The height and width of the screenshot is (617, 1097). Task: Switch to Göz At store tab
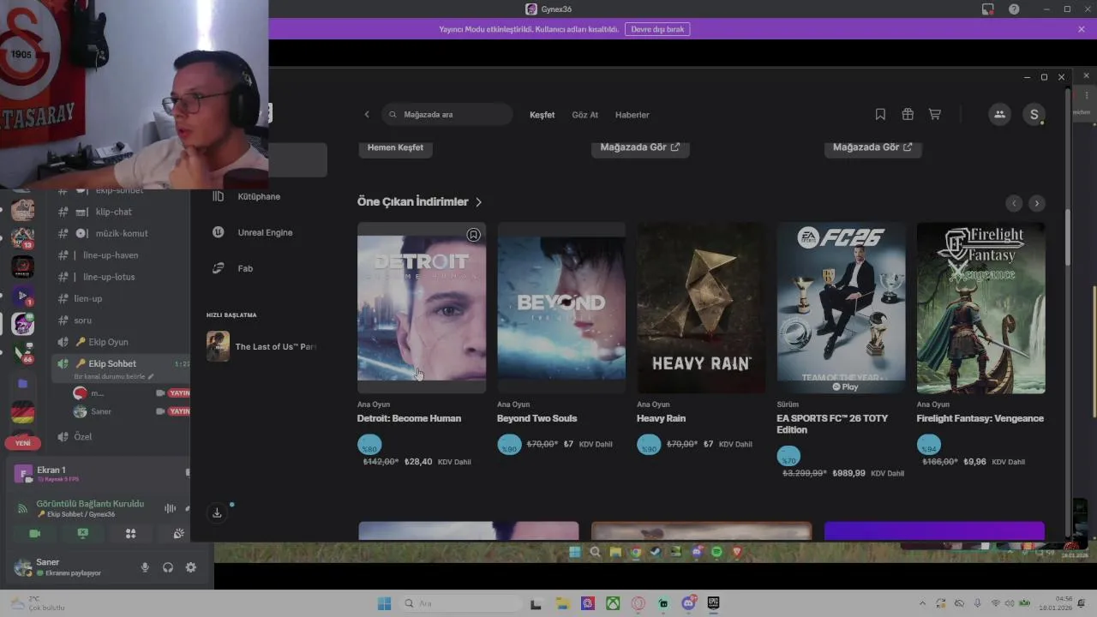(585, 115)
